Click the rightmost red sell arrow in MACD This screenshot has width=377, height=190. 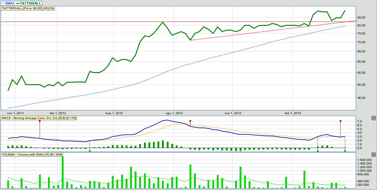click(340, 121)
